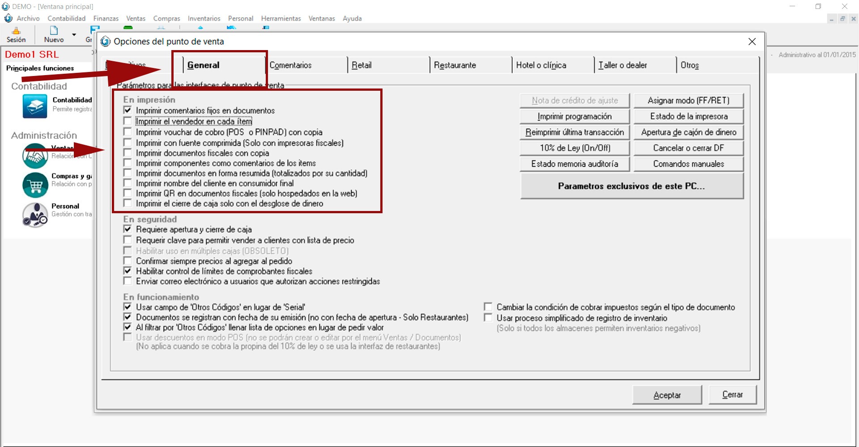This screenshot has width=859, height=447.
Task: Expand the Nuevo dropdown arrow
Action: [x=74, y=34]
